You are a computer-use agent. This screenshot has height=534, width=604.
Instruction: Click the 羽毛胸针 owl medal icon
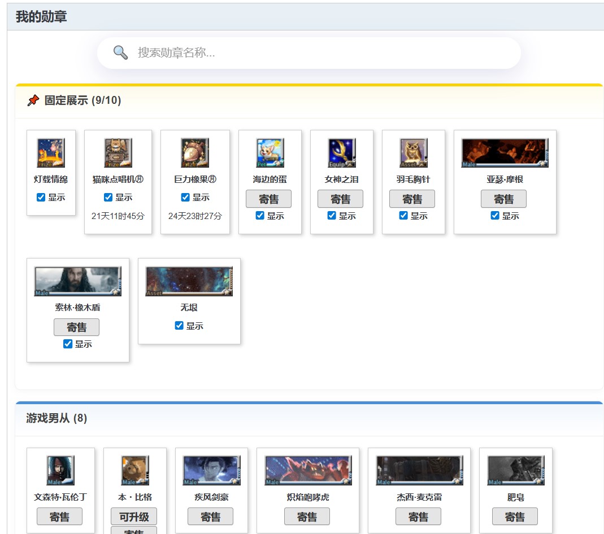tap(414, 153)
